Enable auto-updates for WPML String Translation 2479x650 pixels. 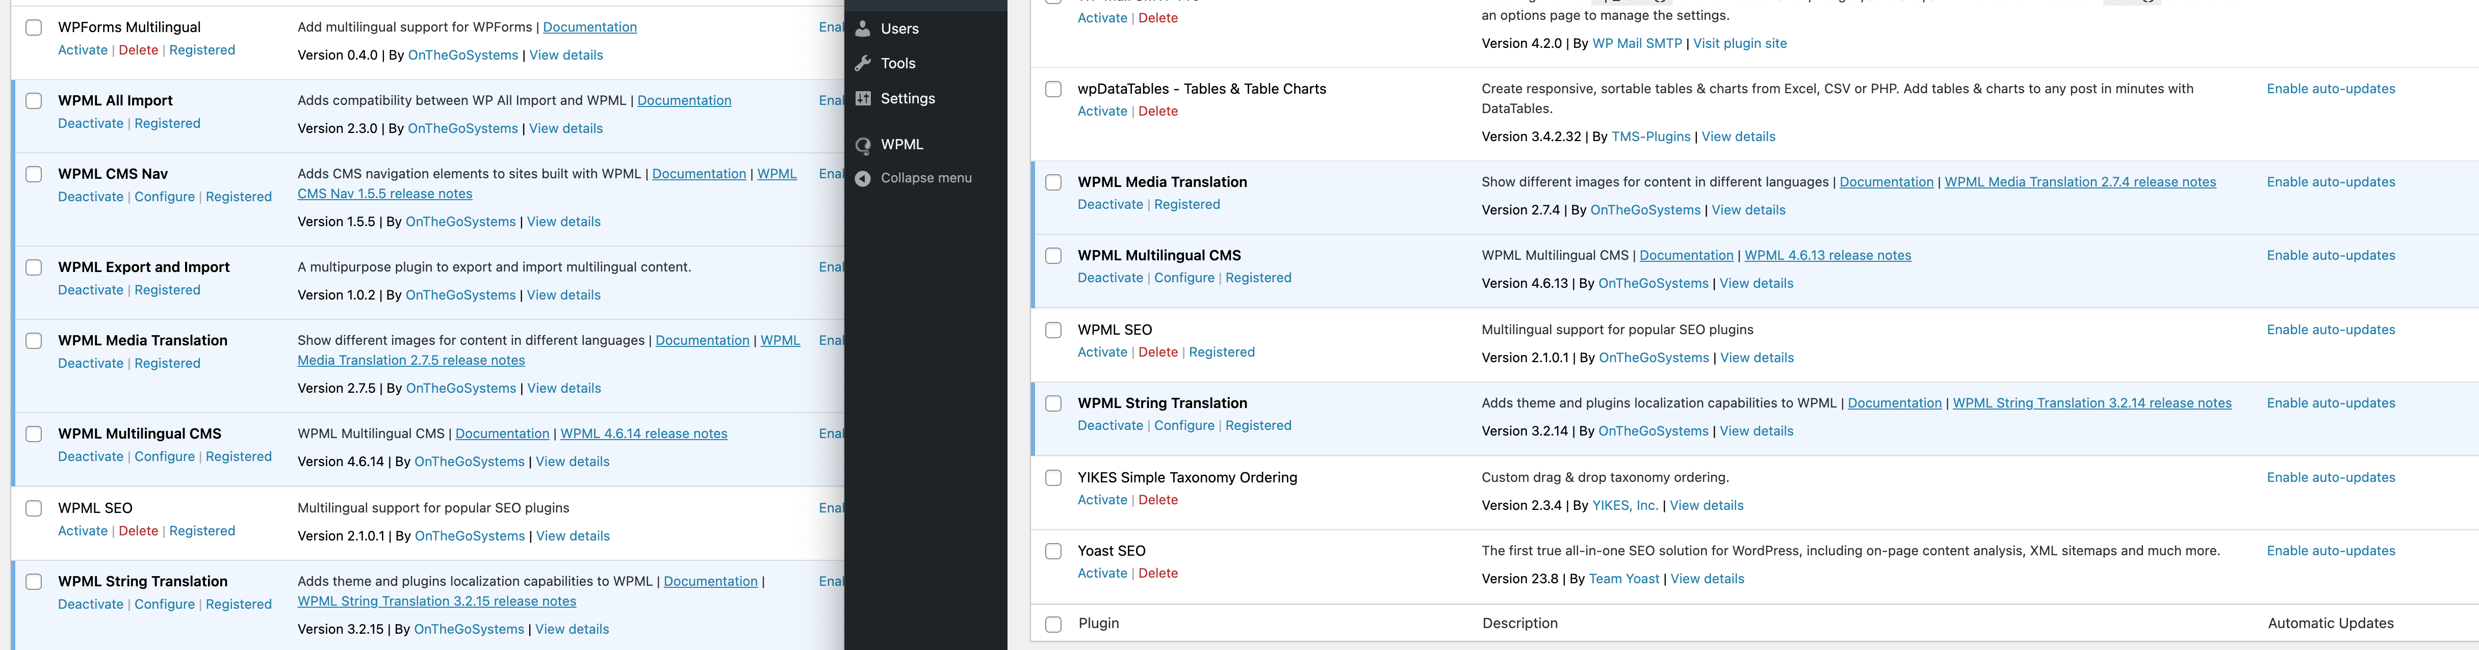pos(2331,403)
